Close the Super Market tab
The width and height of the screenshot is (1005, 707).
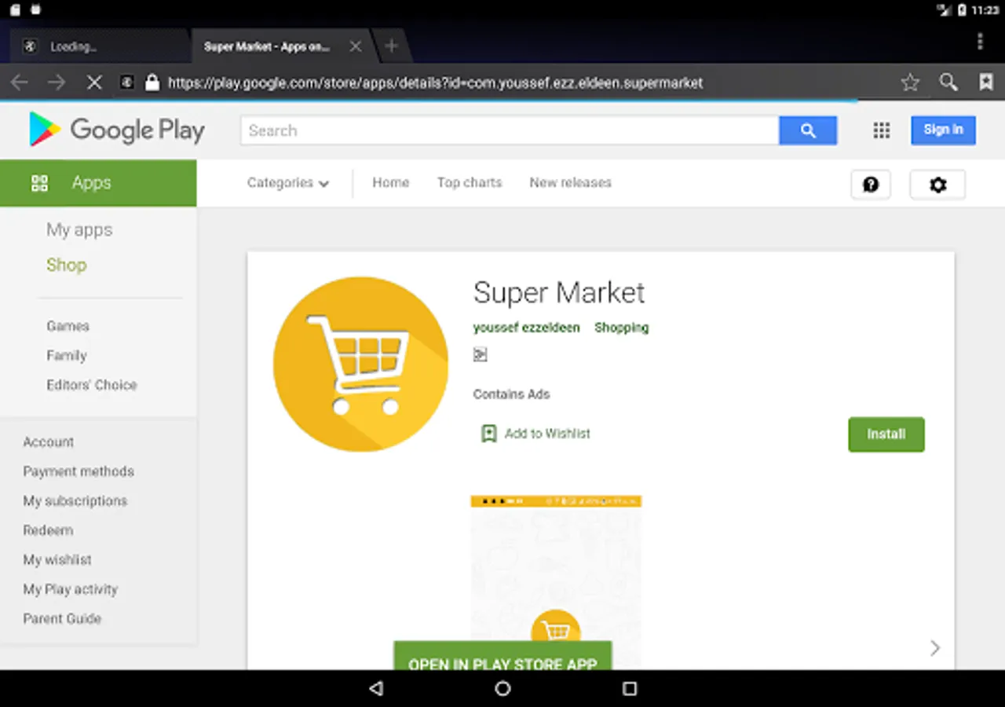click(x=355, y=46)
